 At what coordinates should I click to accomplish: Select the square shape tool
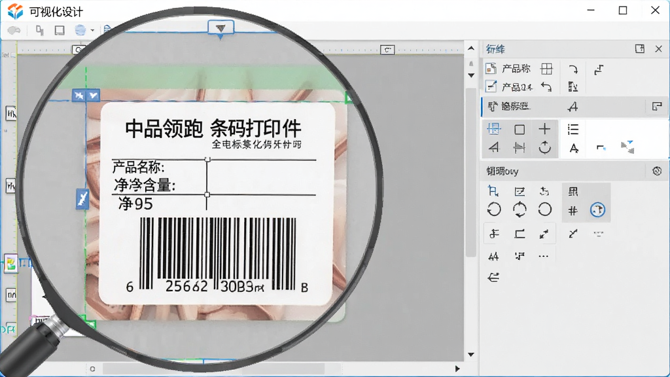(520, 129)
